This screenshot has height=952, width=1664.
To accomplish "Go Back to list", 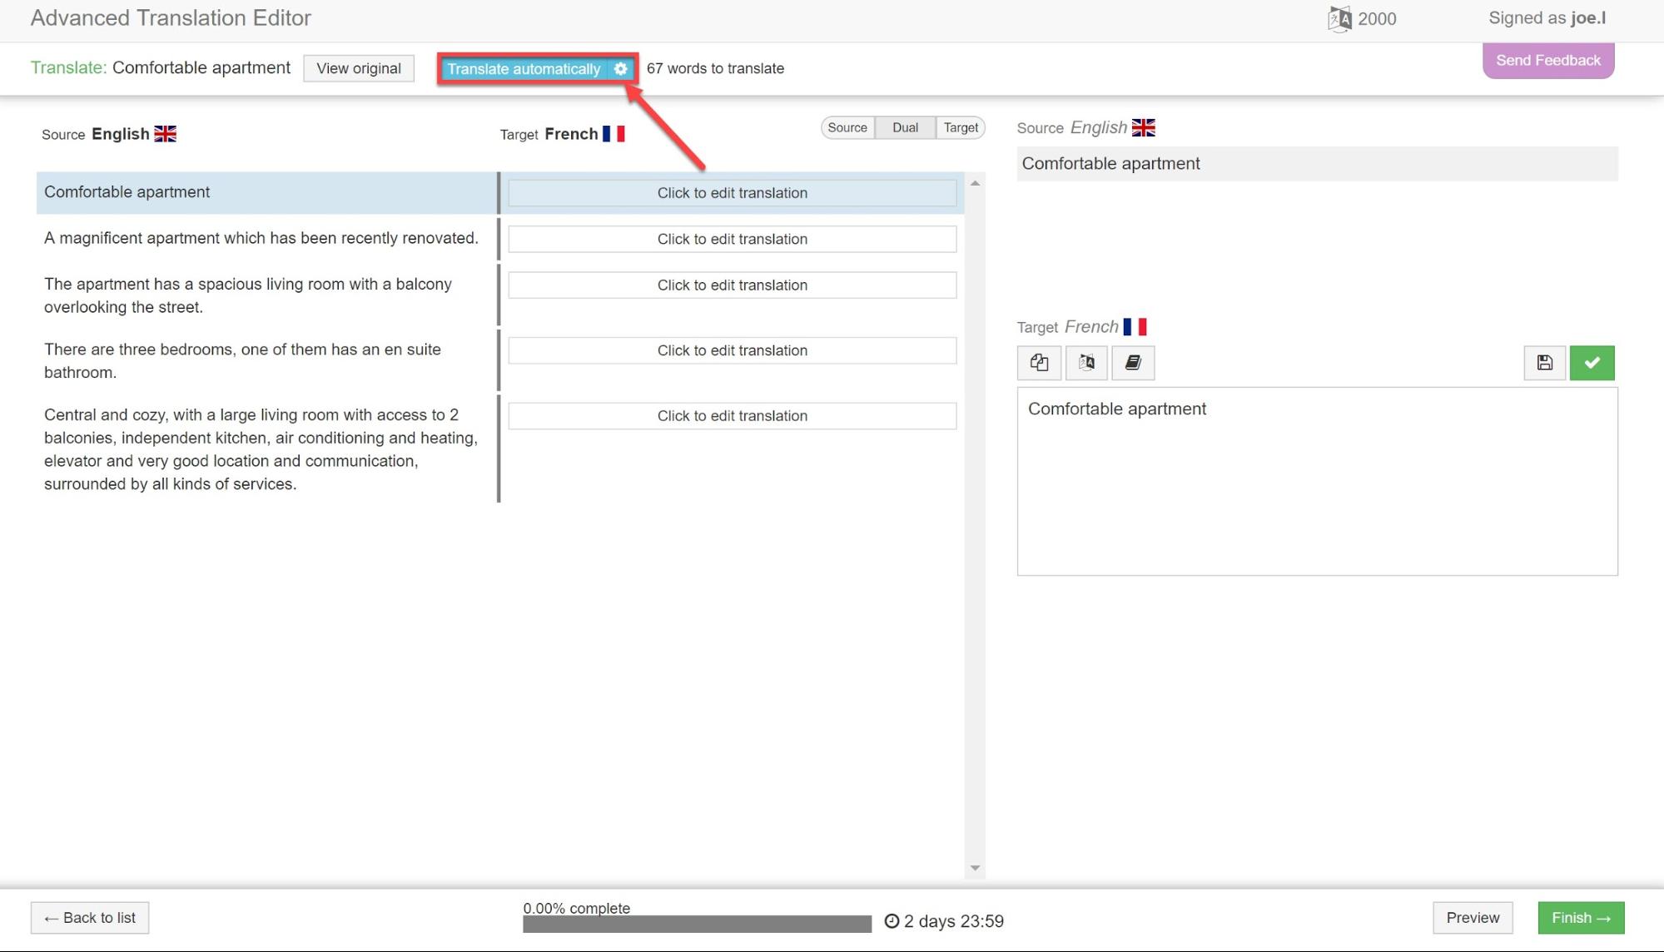I will 90,918.
